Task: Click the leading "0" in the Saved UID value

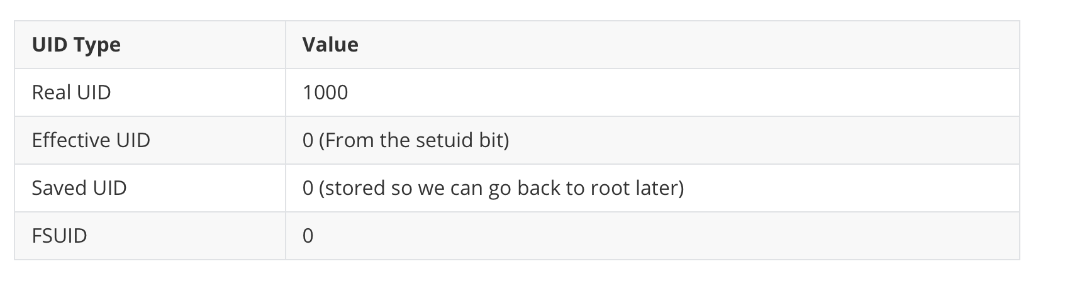Action: 308,188
